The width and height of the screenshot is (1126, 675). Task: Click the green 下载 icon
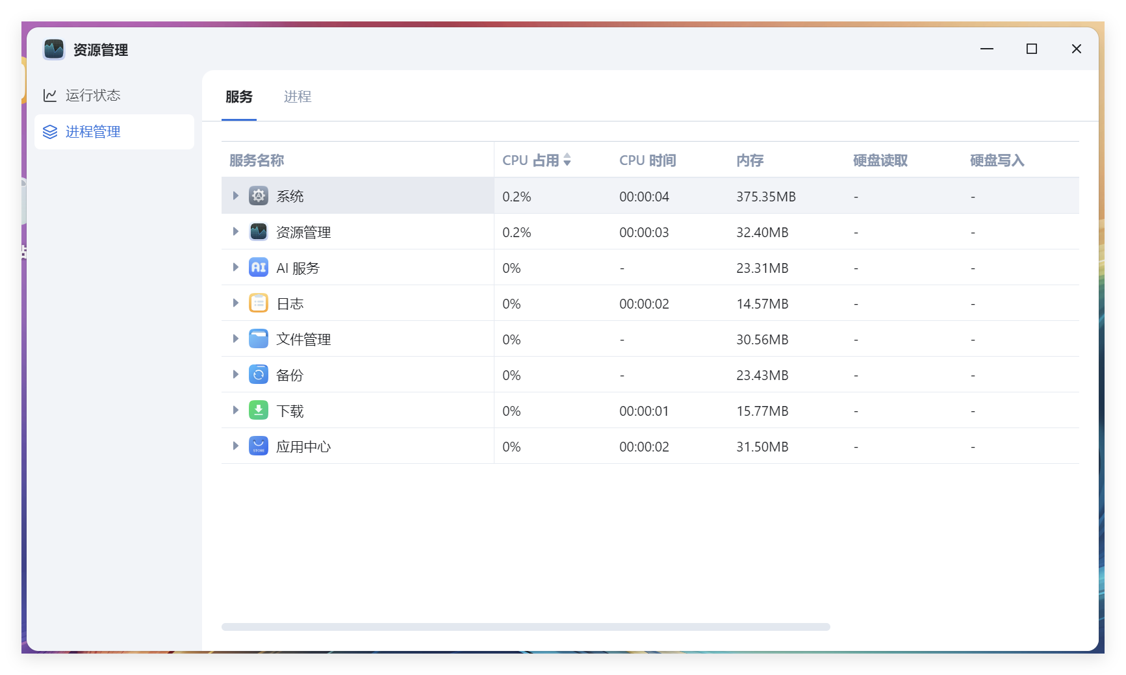pos(259,410)
